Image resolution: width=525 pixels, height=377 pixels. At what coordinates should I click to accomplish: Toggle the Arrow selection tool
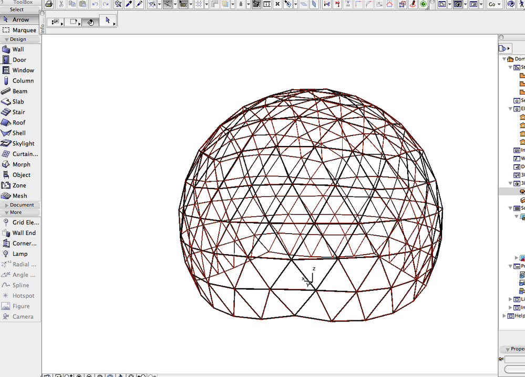click(x=20, y=19)
